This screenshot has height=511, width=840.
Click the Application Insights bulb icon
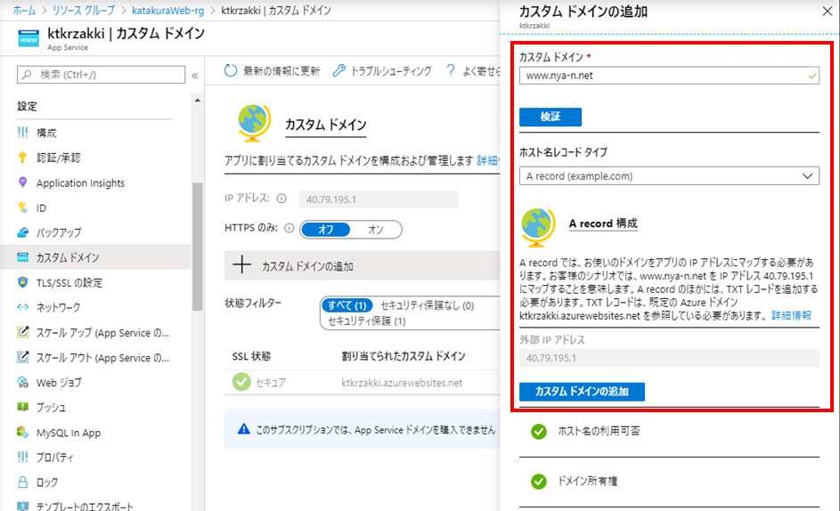pos(22,182)
